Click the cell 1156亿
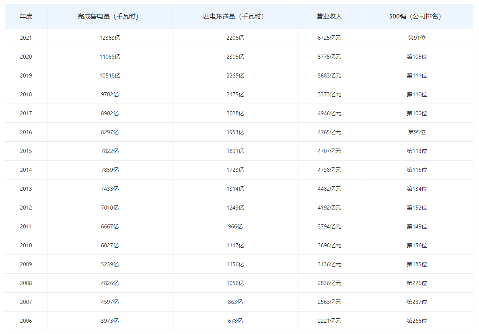 236,265
